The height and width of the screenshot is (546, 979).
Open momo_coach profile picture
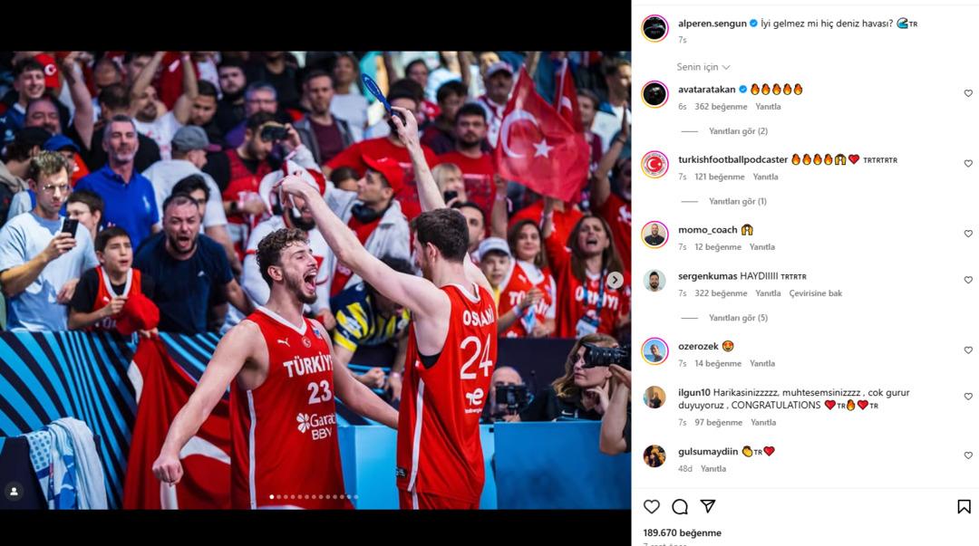pos(655,235)
